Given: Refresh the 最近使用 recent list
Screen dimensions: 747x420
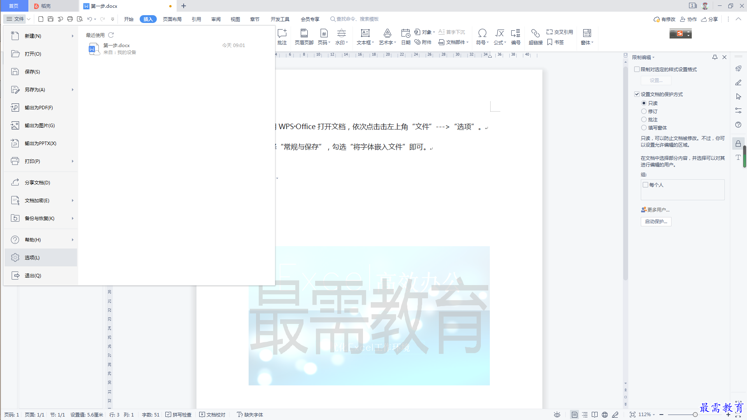Looking at the screenshot, I should tap(111, 35).
